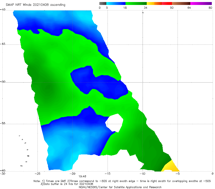Click the magenta-purple segment after 64 in the color bar
Screen dimensions: 215x189
coord(201,3)
